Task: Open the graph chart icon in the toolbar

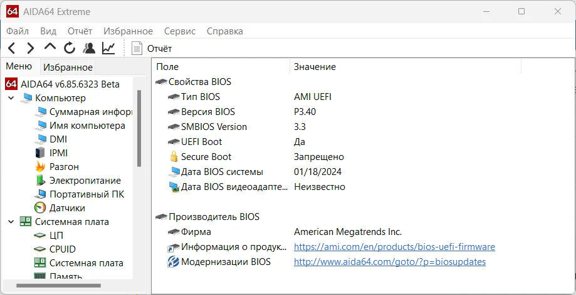Action: click(108, 48)
